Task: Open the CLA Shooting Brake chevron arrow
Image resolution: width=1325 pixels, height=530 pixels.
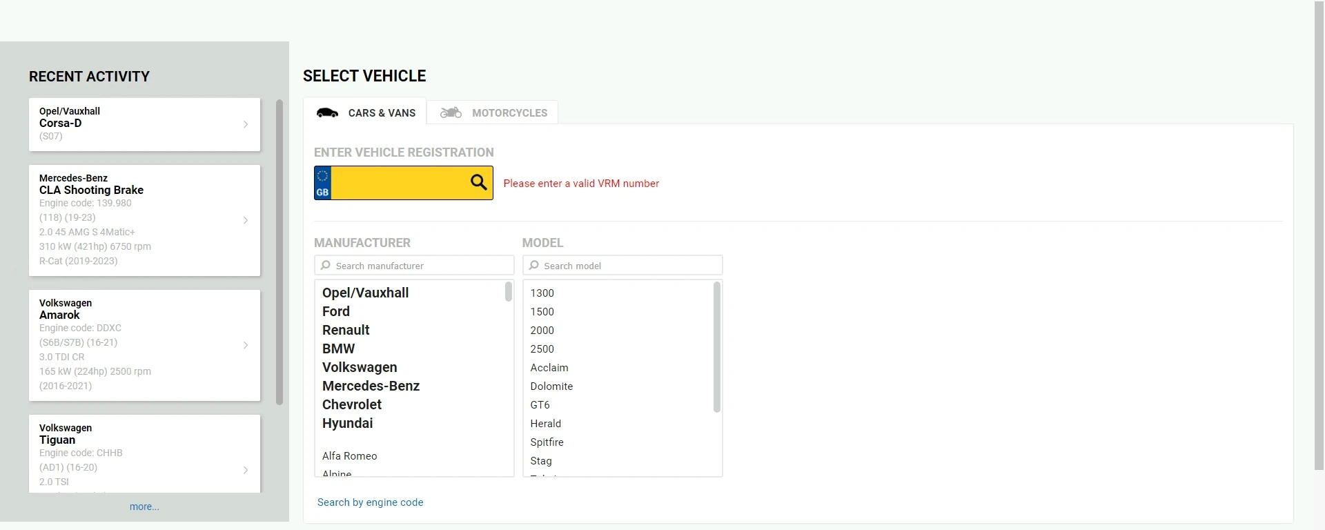Action: [246, 220]
